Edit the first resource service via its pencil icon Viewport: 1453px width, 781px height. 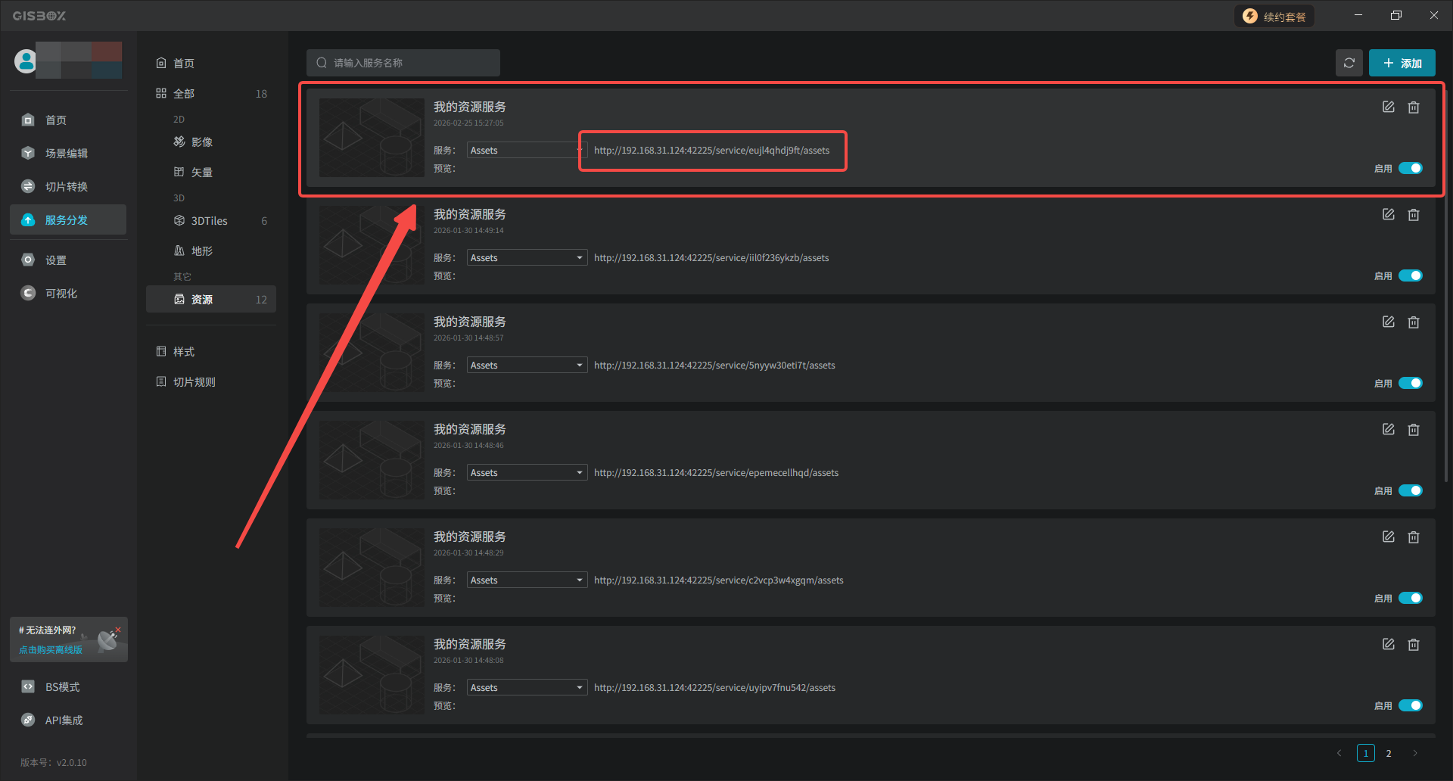pyautogui.click(x=1388, y=107)
